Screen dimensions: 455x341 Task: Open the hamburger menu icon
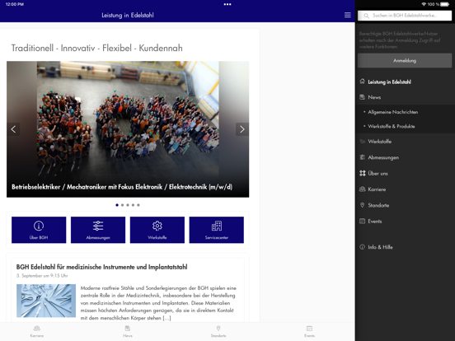pos(347,15)
